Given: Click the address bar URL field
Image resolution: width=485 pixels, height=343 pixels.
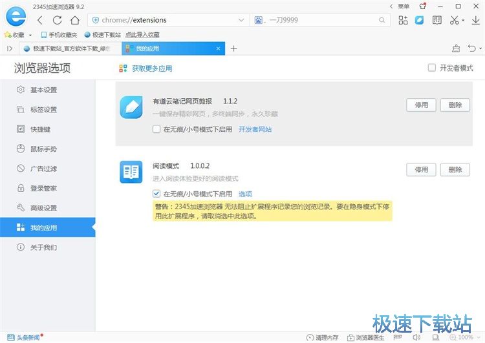Looking at the screenshot, I should pyautogui.click(x=169, y=20).
